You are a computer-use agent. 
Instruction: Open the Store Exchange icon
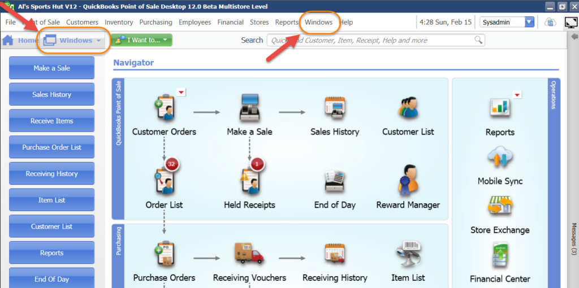[x=500, y=207]
